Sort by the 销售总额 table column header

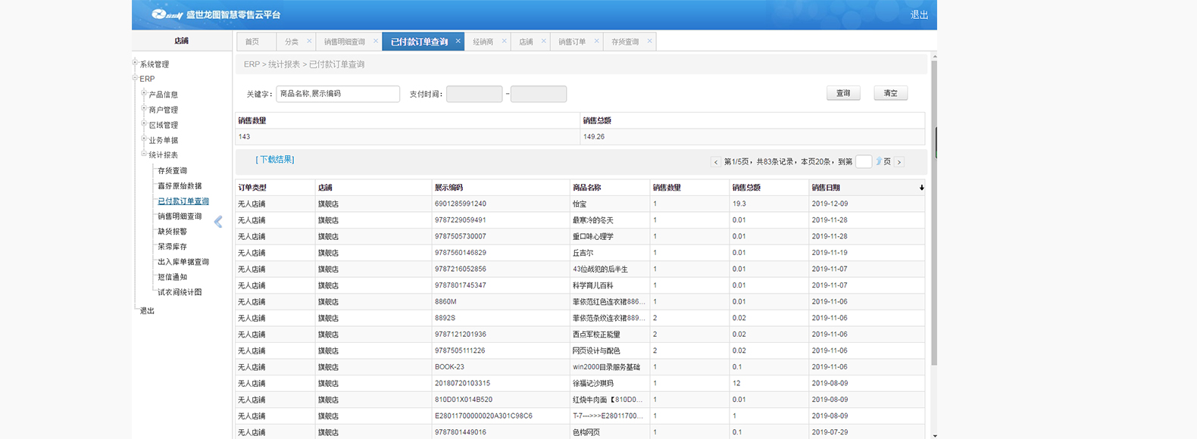pyautogui.click(x=769, y=187)
